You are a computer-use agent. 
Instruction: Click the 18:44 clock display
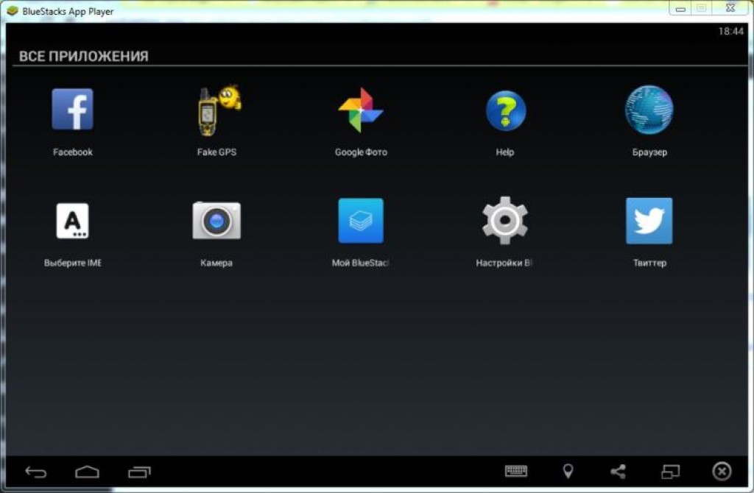pos(730,32)
